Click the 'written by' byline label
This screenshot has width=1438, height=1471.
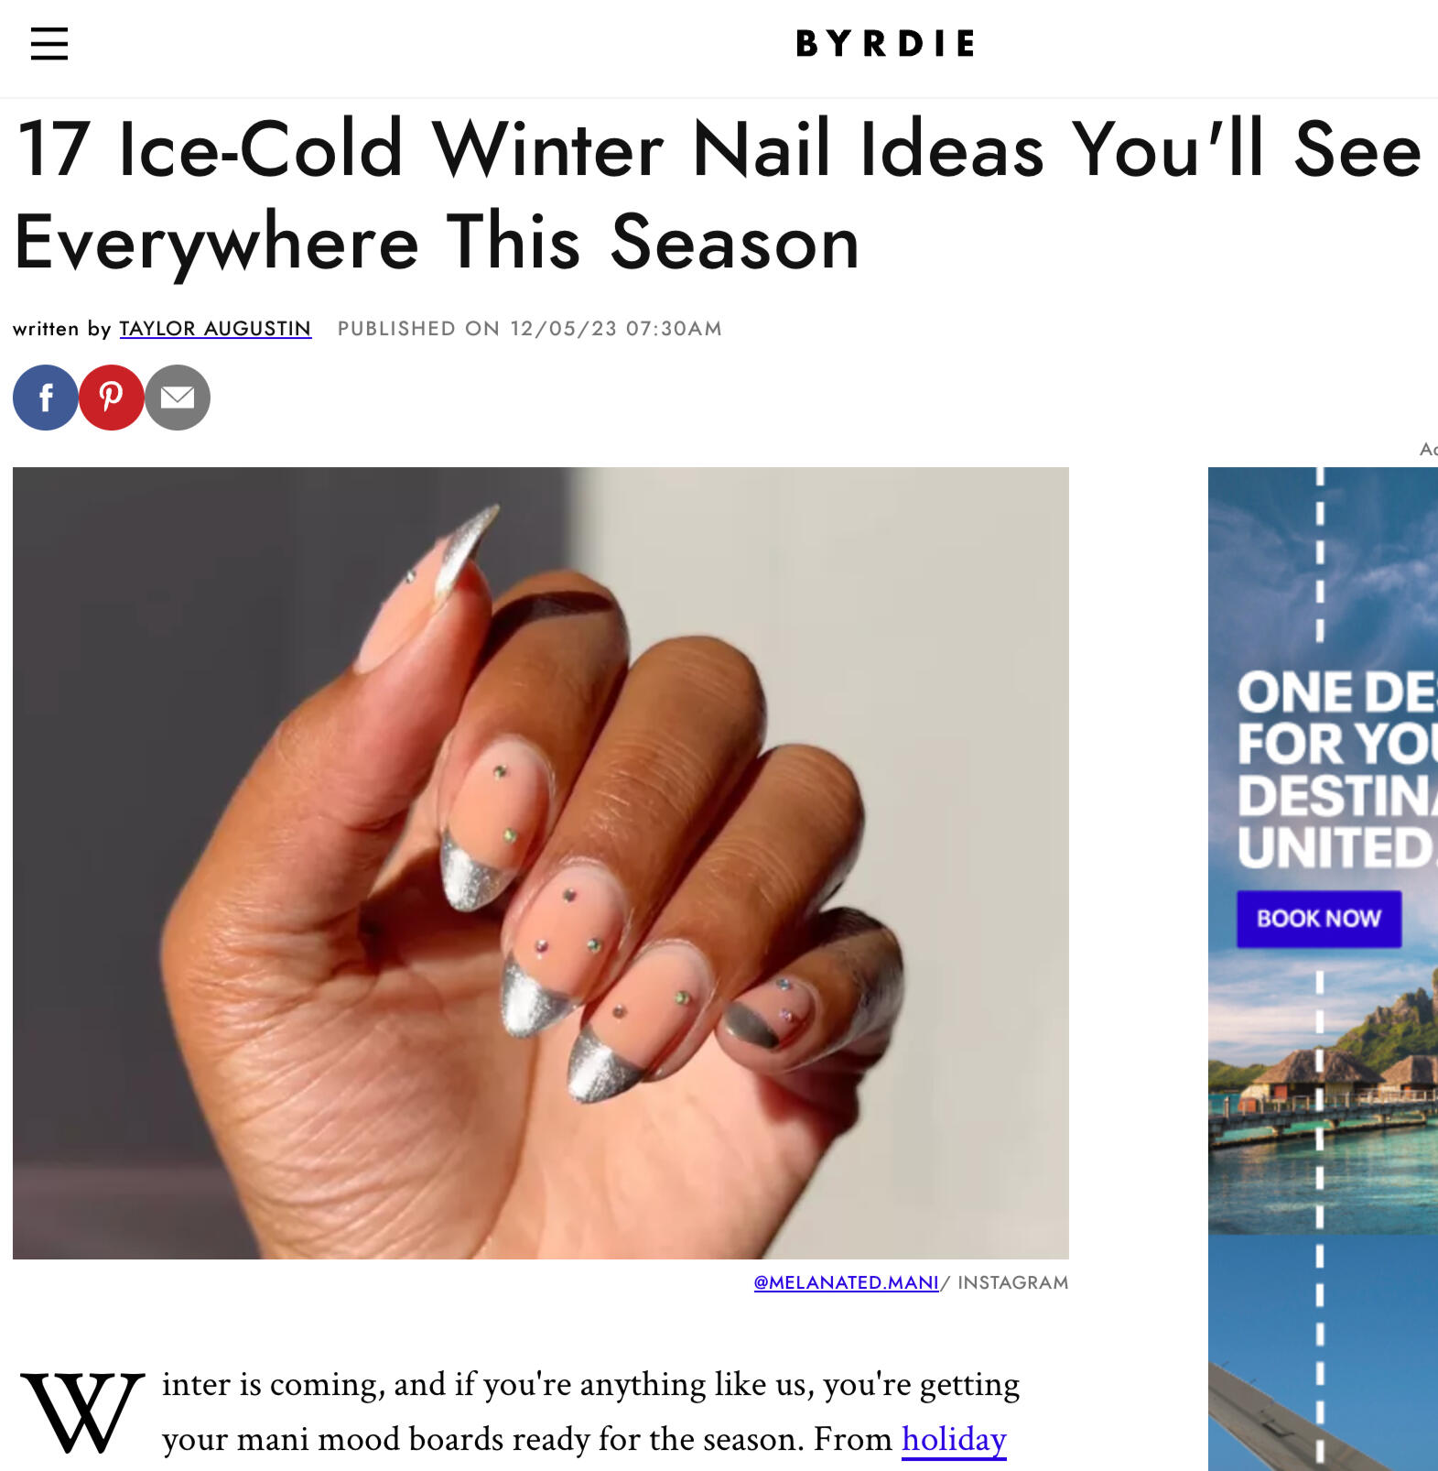click(62, 329)
